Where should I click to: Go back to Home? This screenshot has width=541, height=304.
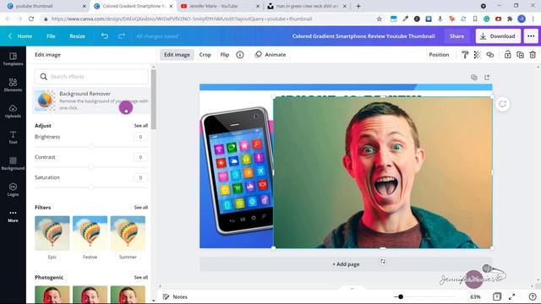(x=20, y=35)
